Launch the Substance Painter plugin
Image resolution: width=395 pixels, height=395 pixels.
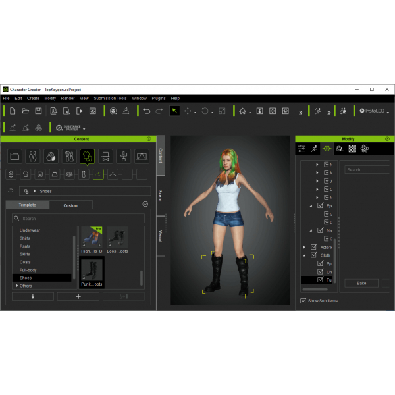[x=68, y=128]
